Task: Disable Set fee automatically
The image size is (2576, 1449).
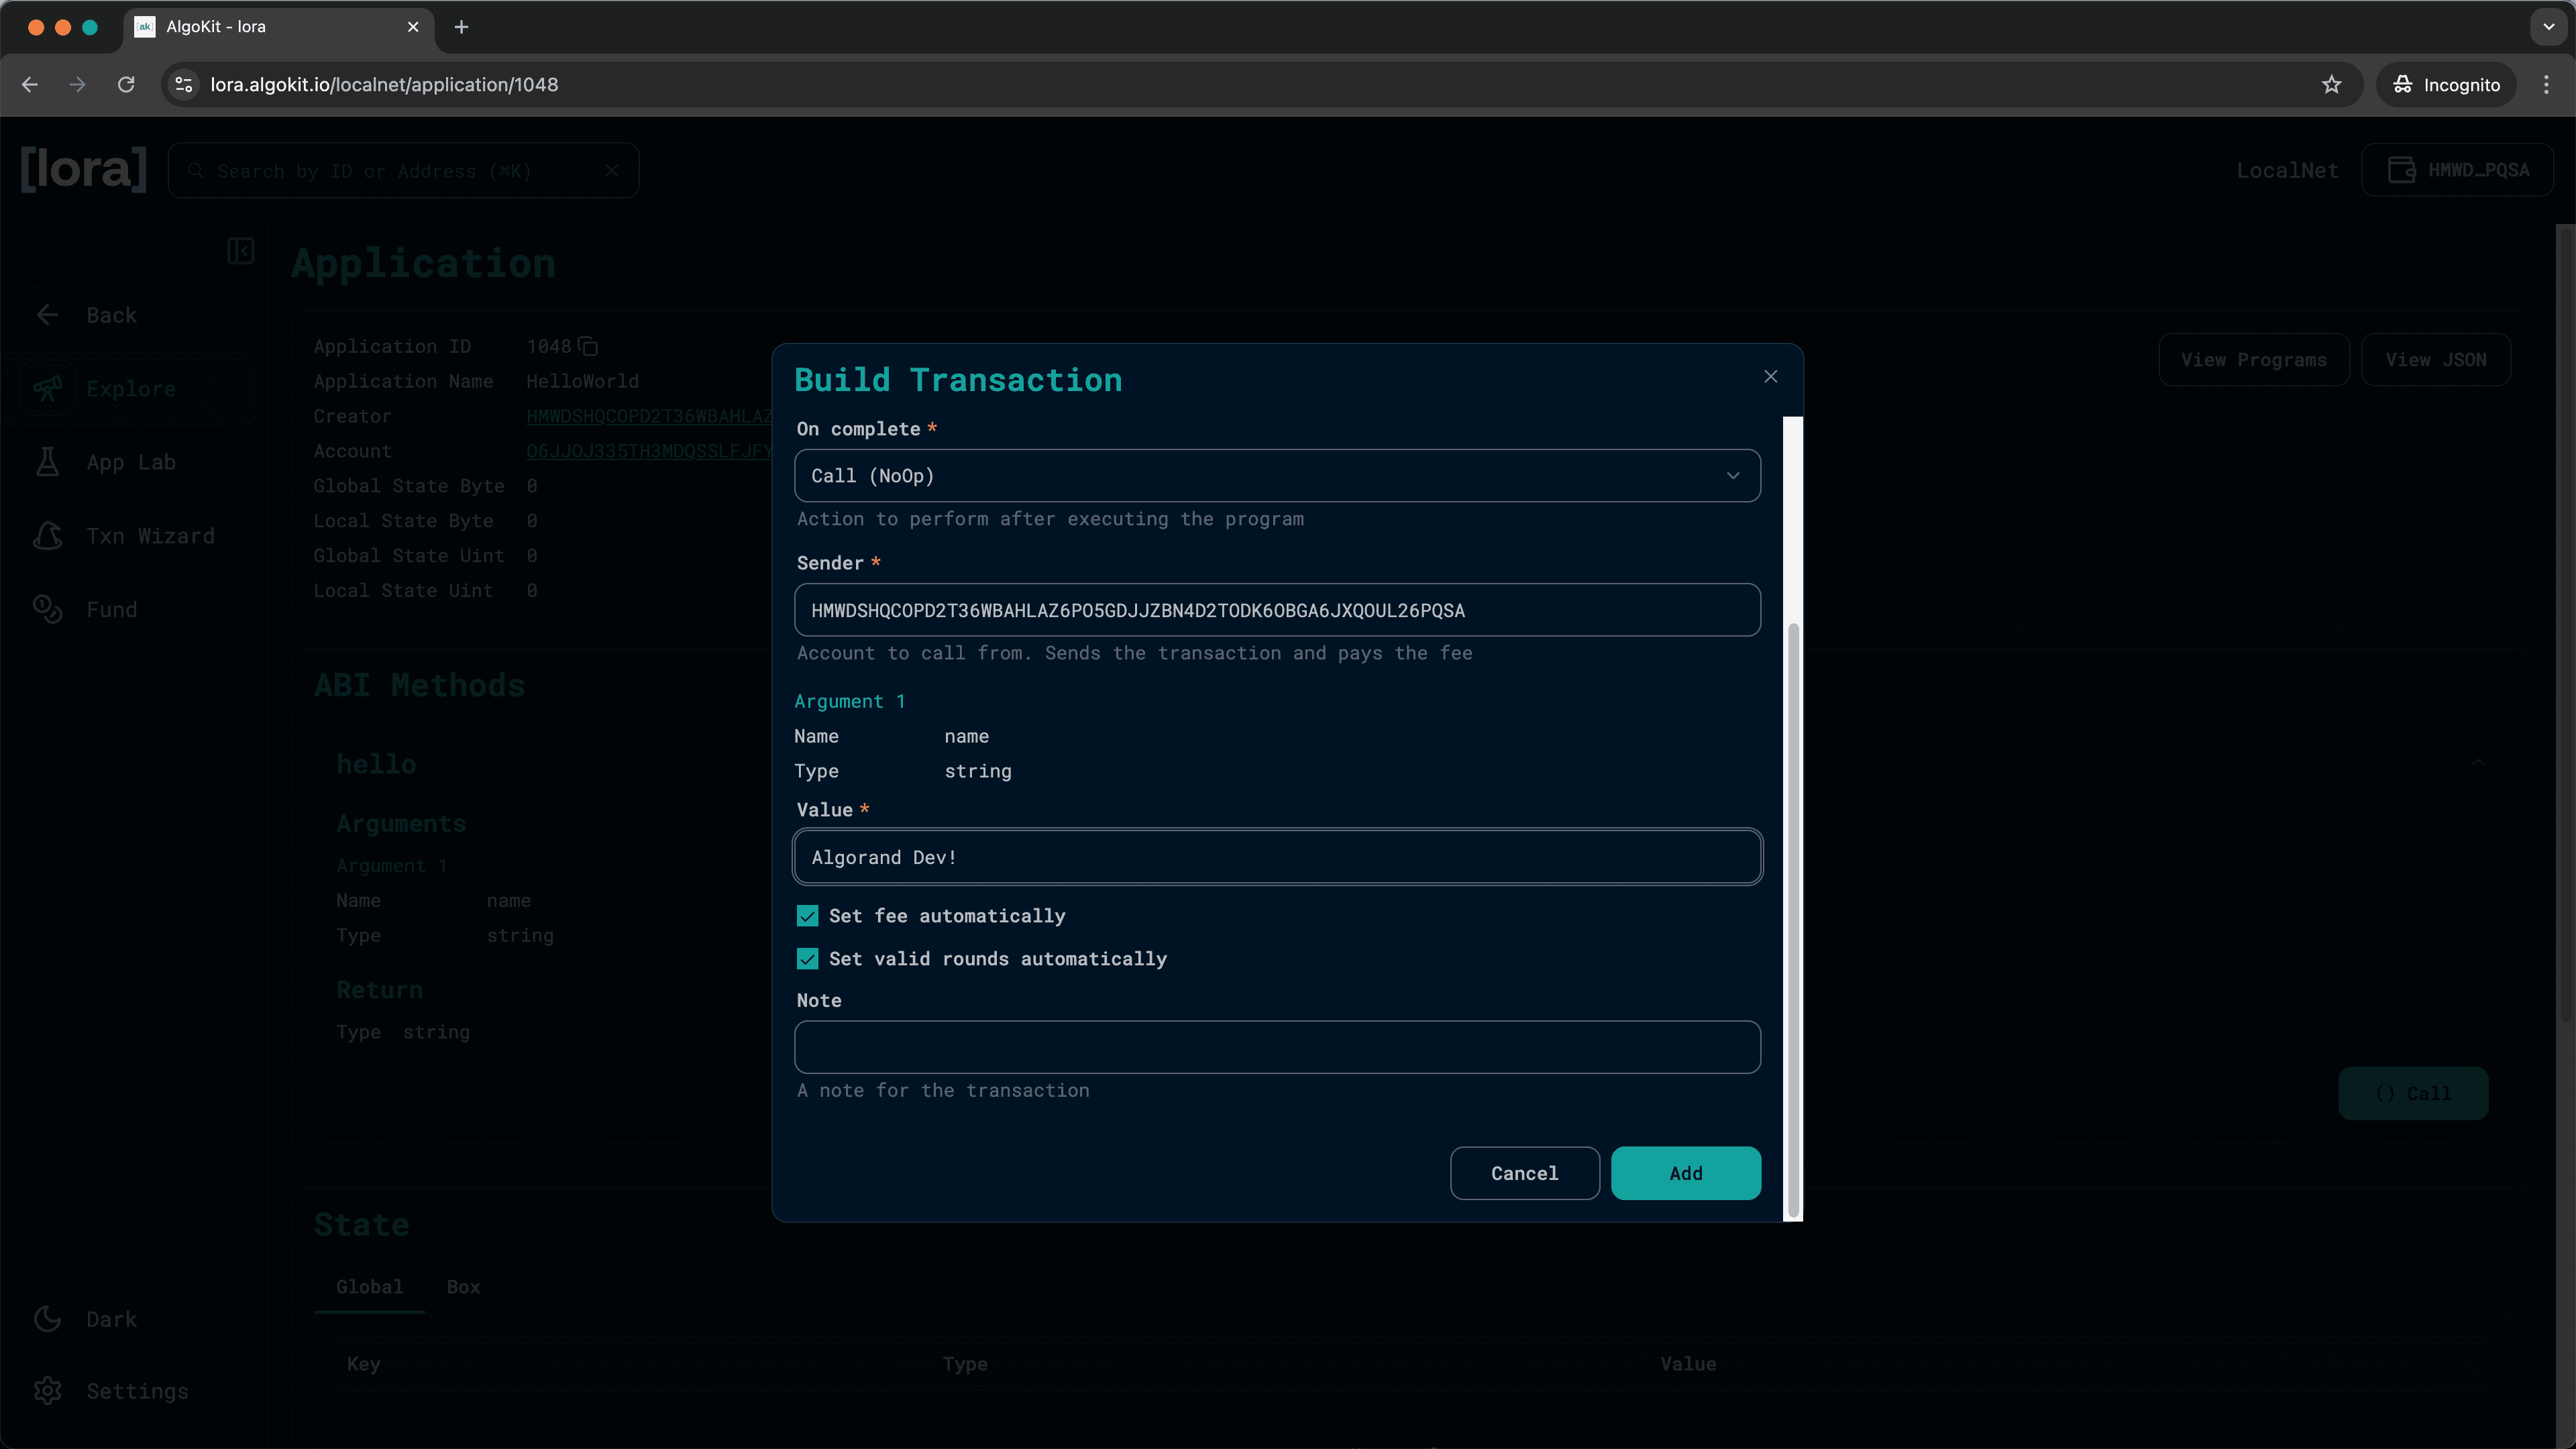Action: [x=807, y=915]
